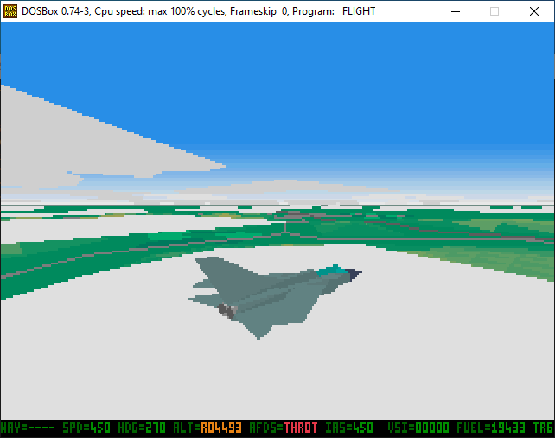The width and height of the screenshot is (555, 438).
Task: Maximize the DOSBox window
Action: [494, 11]
